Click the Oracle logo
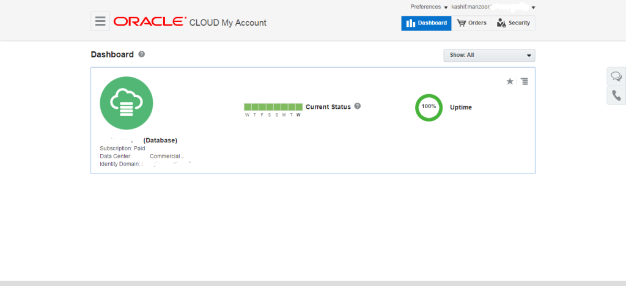 150,21
